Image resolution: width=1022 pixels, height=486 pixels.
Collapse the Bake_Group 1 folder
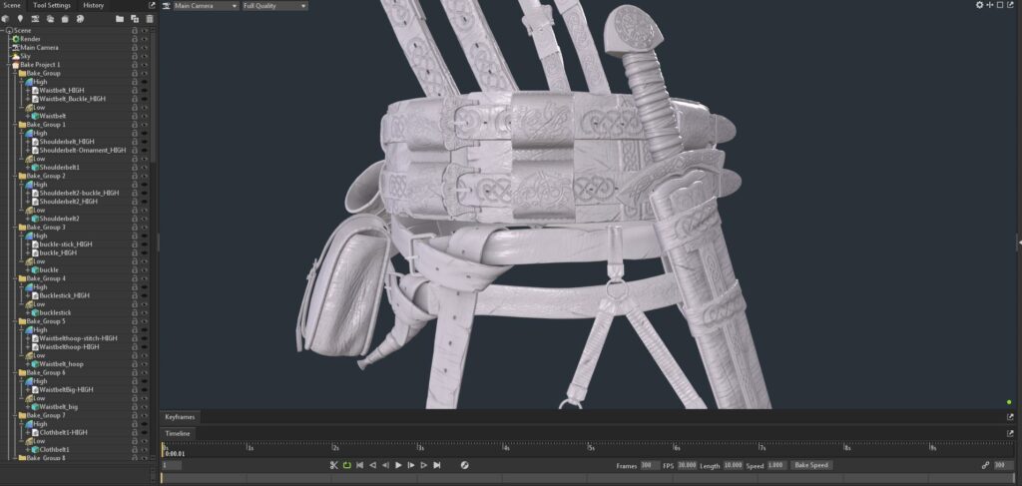15,125
